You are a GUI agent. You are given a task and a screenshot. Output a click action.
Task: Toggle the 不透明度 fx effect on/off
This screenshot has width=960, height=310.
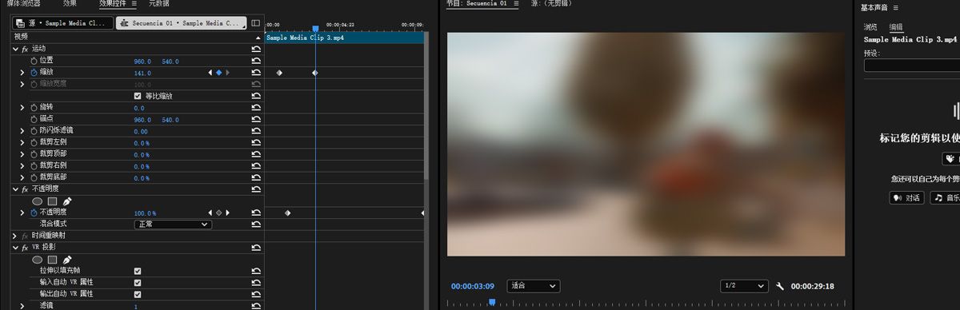(25, 189)
